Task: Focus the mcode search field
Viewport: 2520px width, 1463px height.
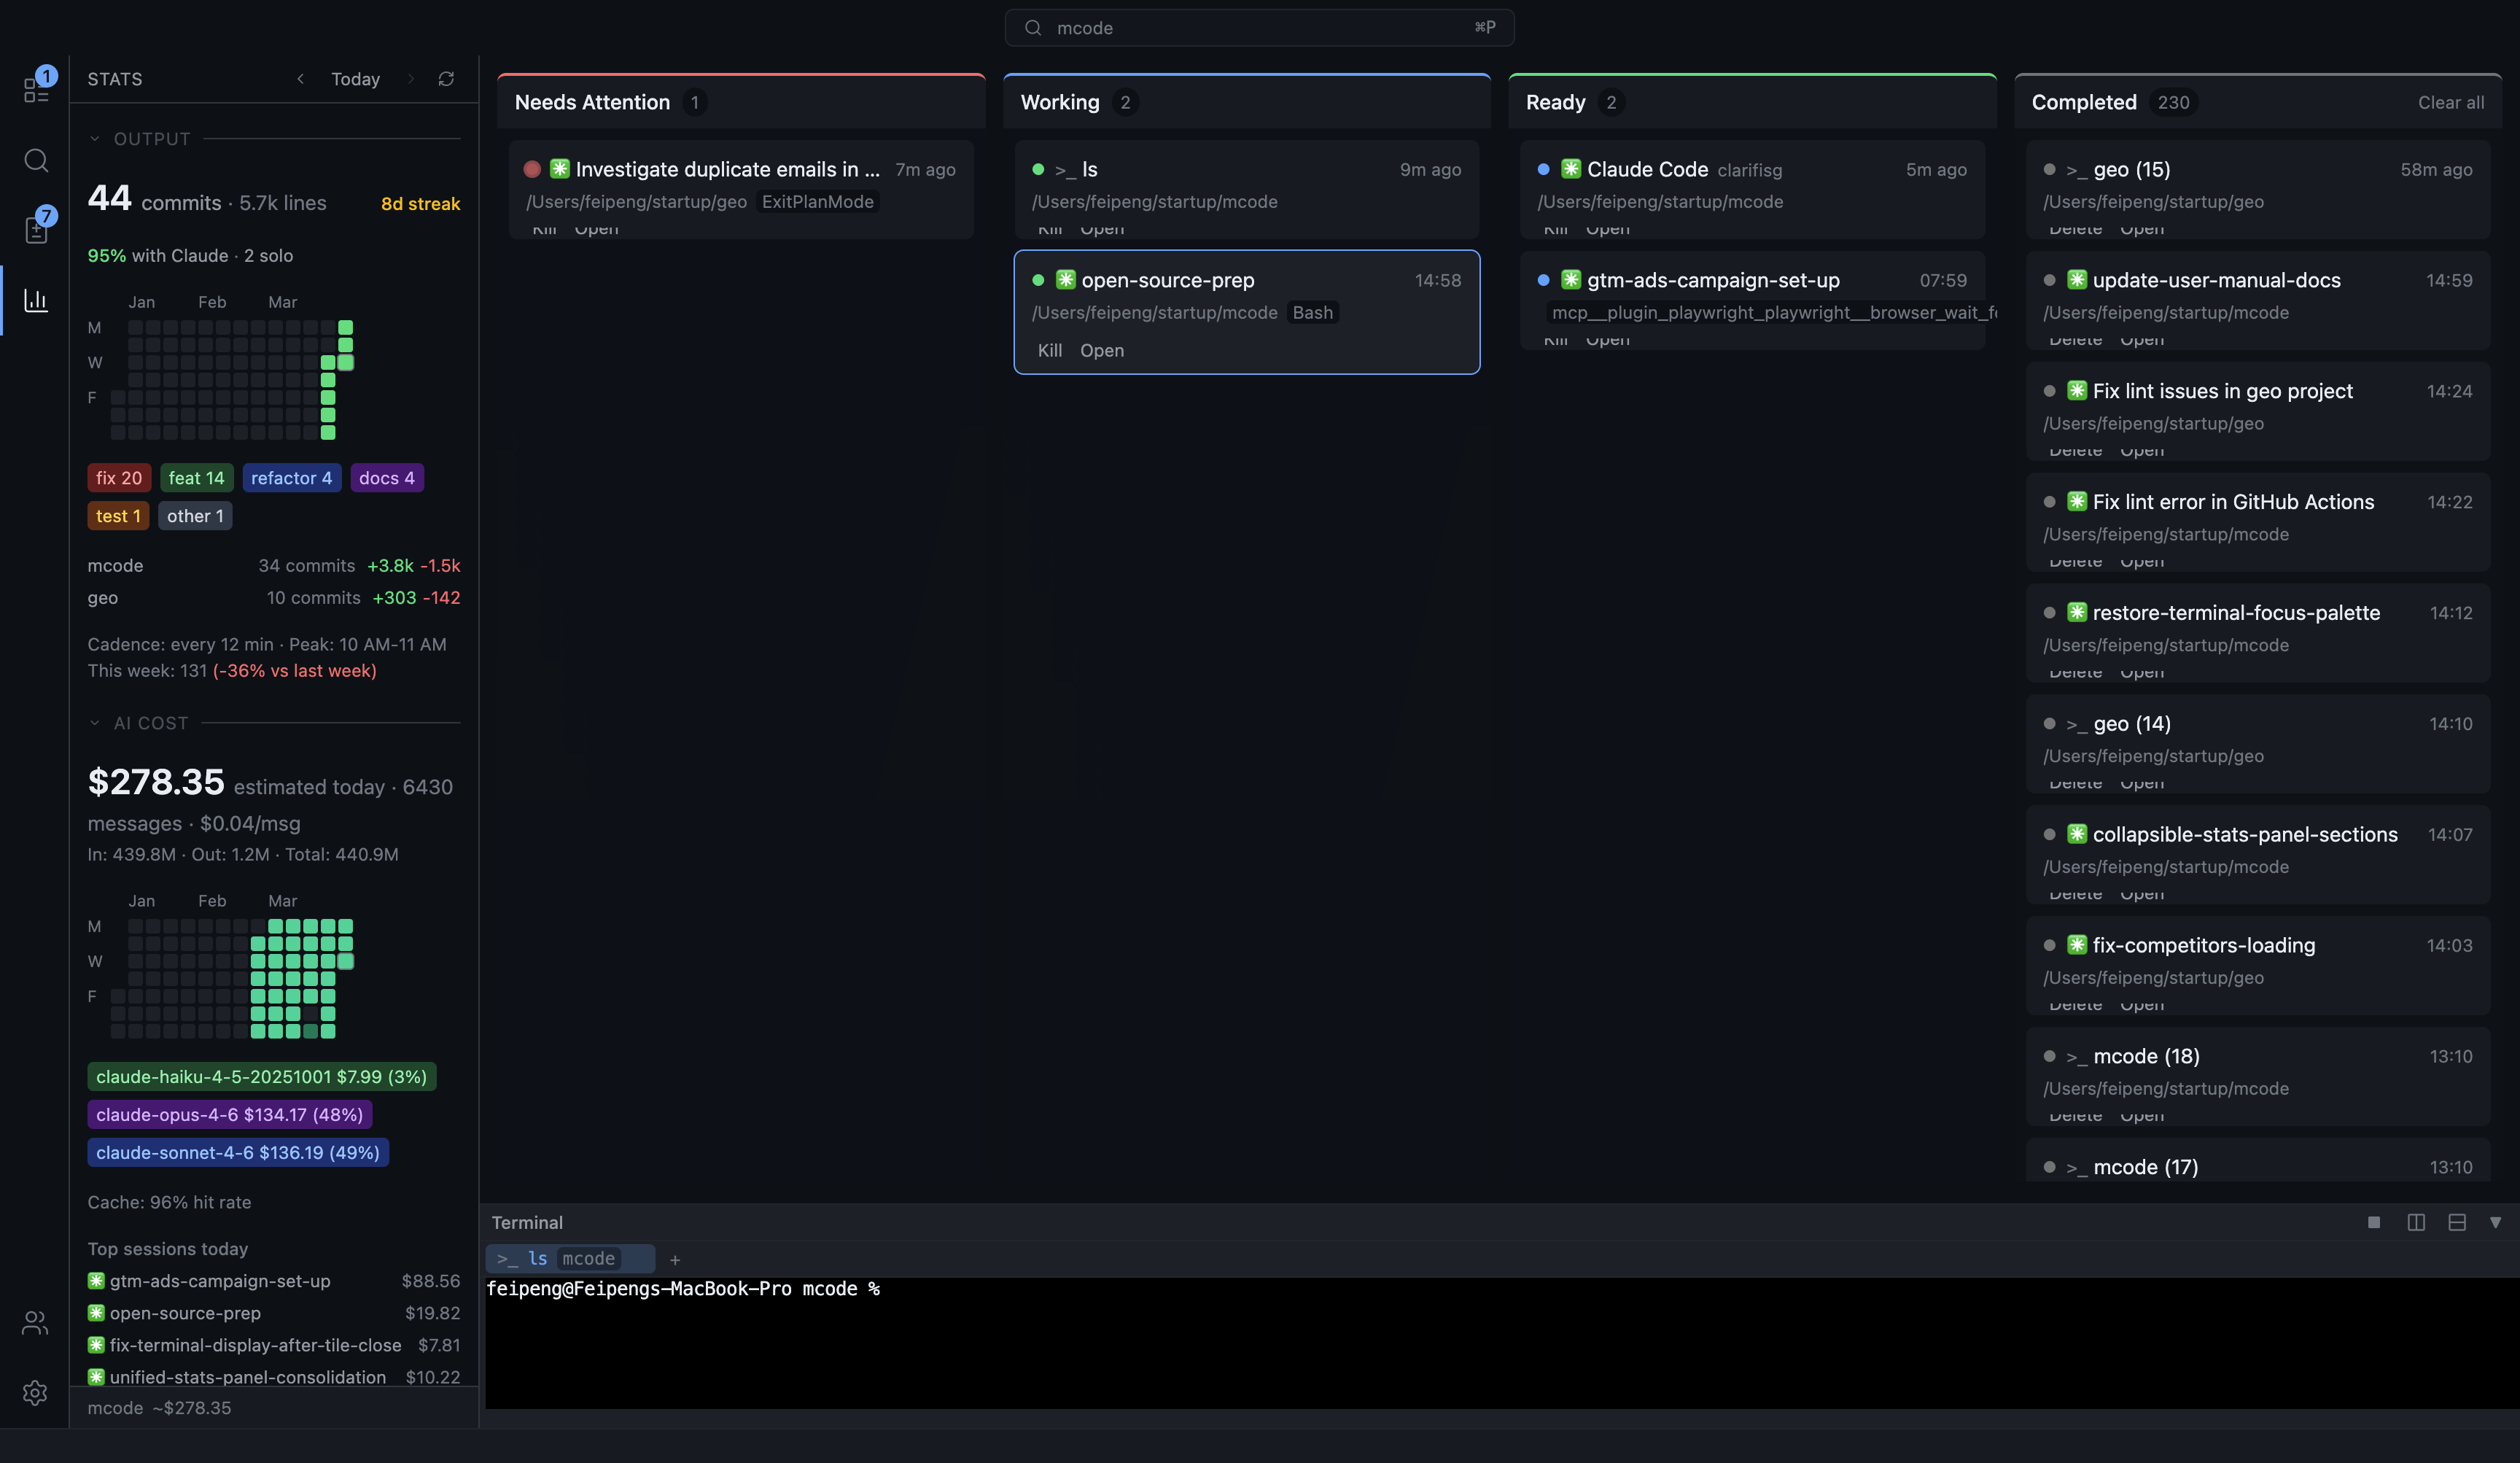Action: pyautogui.click(x=1258, y=28)
